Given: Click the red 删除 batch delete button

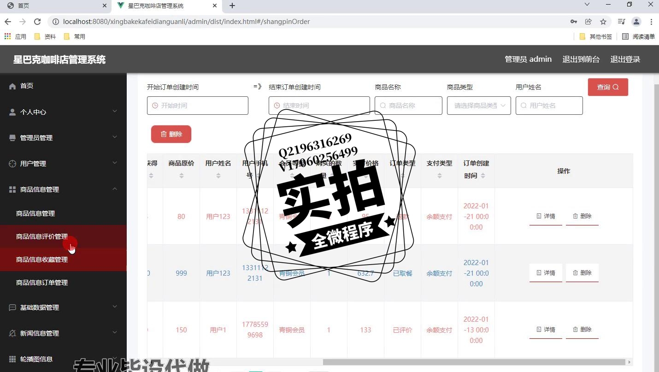Looking at the screenshot, I should tap(171, 134).
